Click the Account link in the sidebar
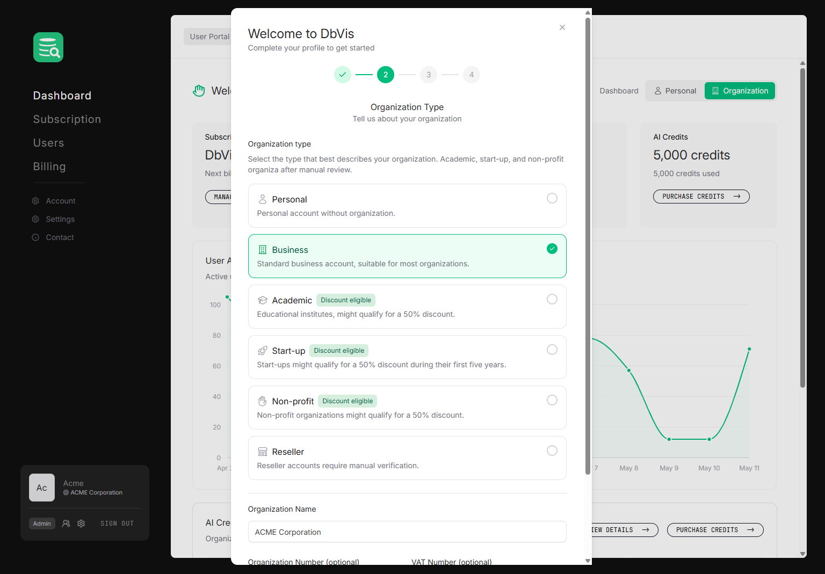 61,201
